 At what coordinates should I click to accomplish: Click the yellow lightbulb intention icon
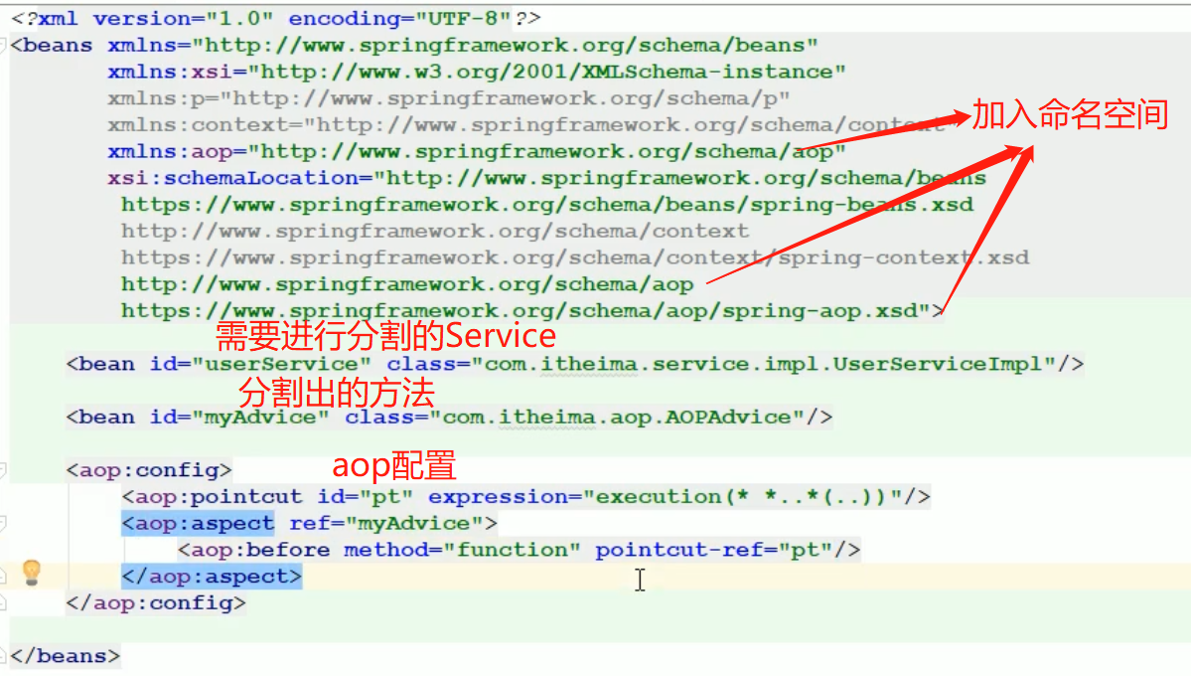31,573
